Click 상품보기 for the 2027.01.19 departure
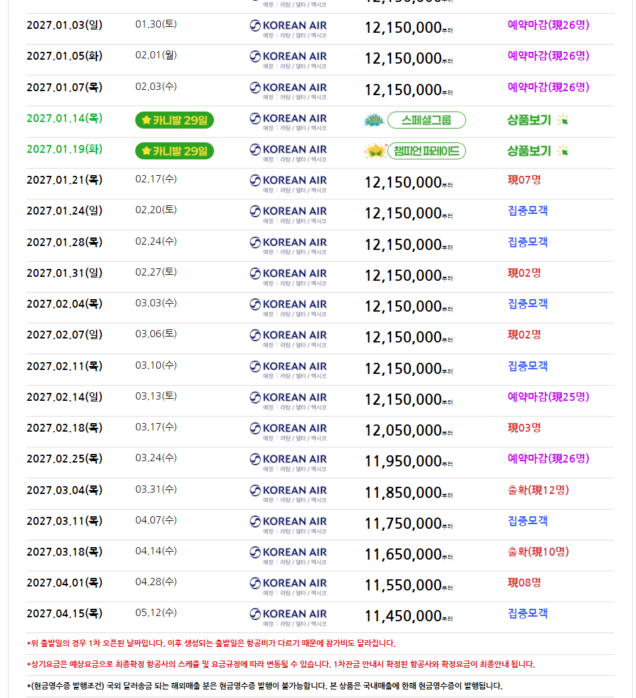 click(529, 152)
